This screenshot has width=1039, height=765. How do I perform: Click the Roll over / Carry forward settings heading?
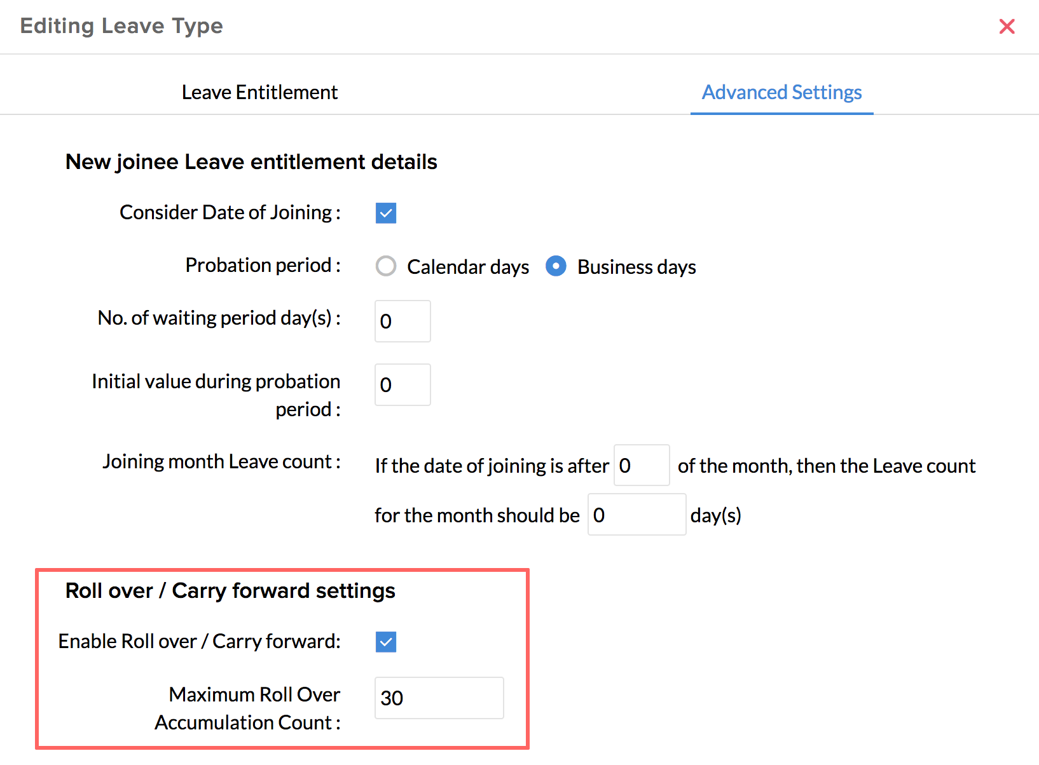(230, 591)
